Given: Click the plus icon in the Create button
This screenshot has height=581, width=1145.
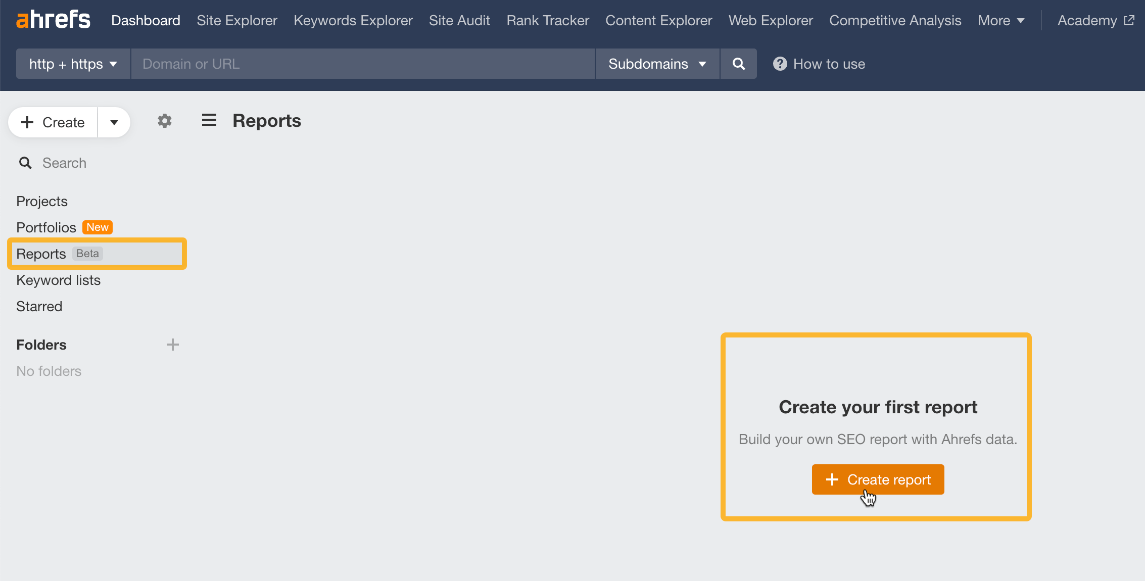Looking at the screenshot, I should pos(27,122).
